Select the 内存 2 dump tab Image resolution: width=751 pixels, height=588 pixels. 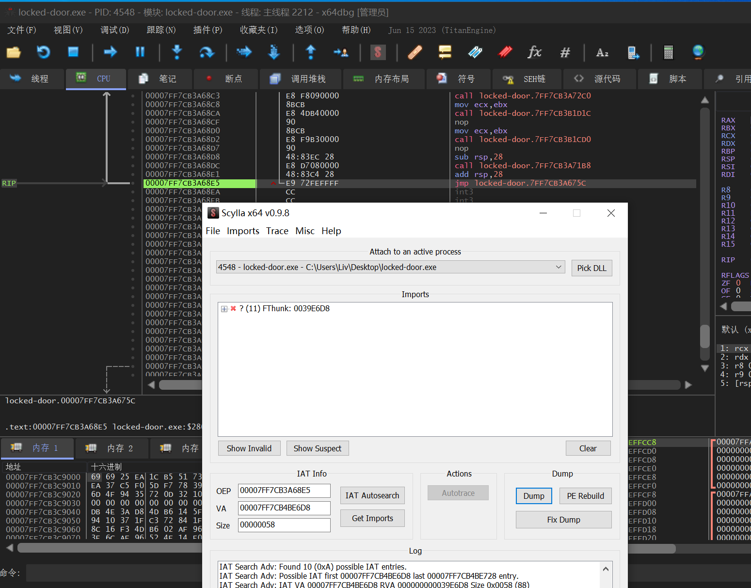(111, 448)
